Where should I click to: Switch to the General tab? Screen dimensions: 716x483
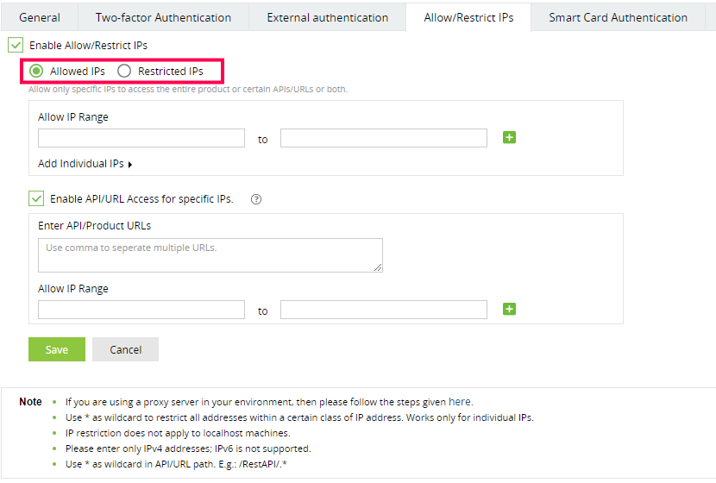pos(40,17)
